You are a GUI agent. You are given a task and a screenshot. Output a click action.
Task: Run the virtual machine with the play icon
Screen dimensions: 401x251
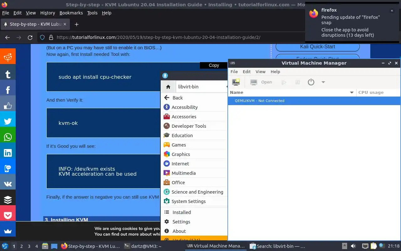point(284,82)
